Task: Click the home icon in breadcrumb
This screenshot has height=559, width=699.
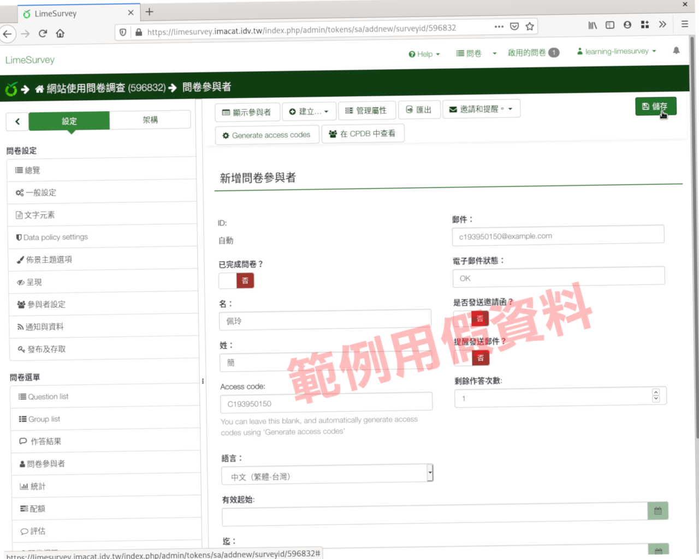Action: pyautogui.click(x=39, y=88)
